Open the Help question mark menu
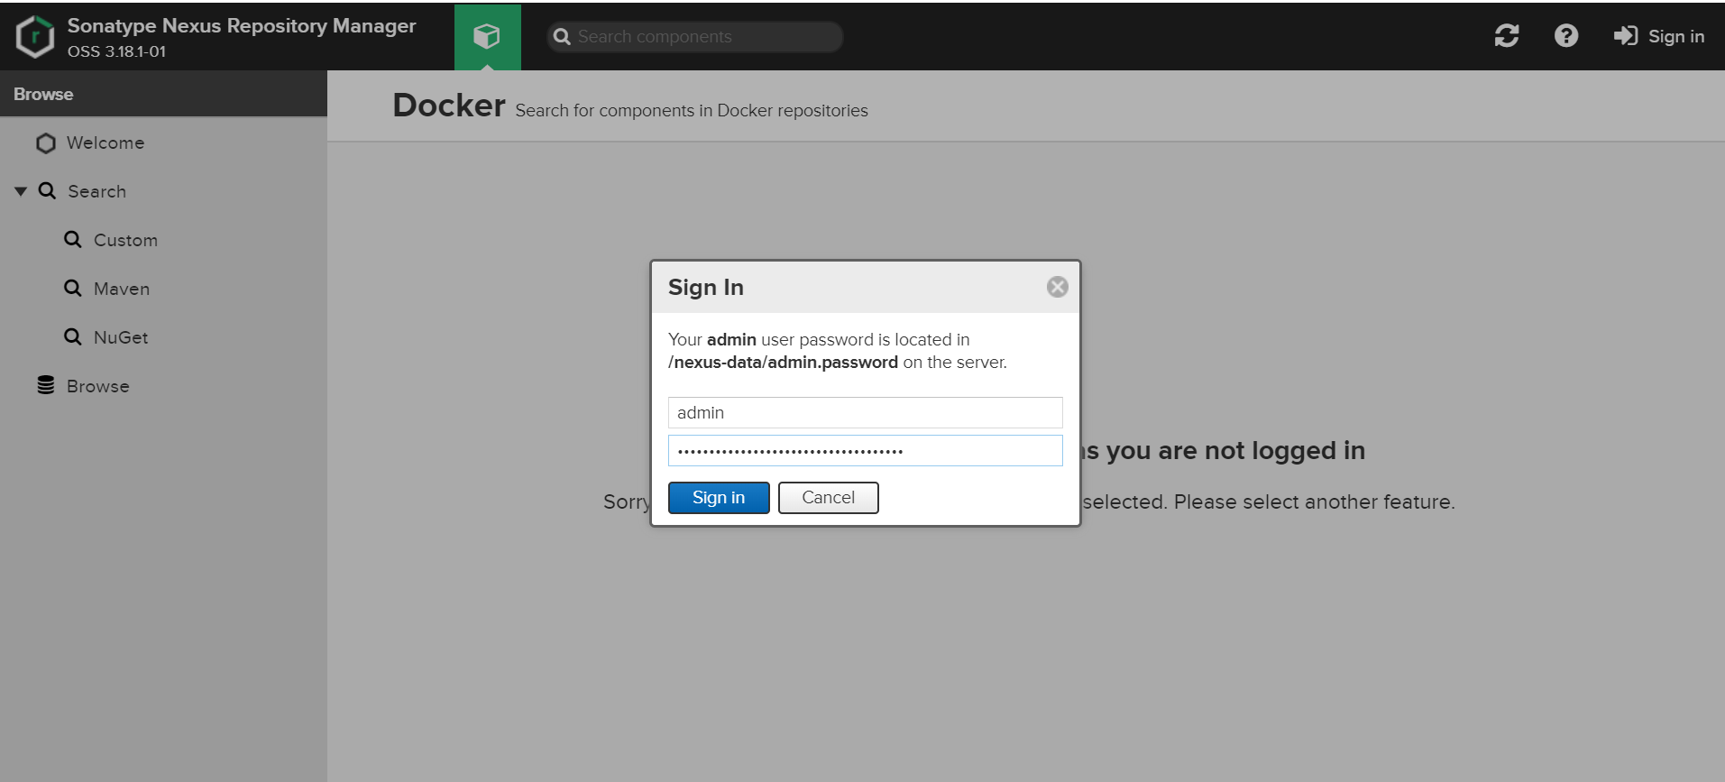 coord(1566,36)
